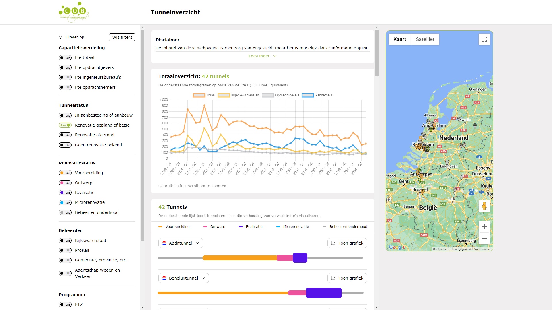Toggle map fullscreen view
552x310 pixels.
[484, 39]
